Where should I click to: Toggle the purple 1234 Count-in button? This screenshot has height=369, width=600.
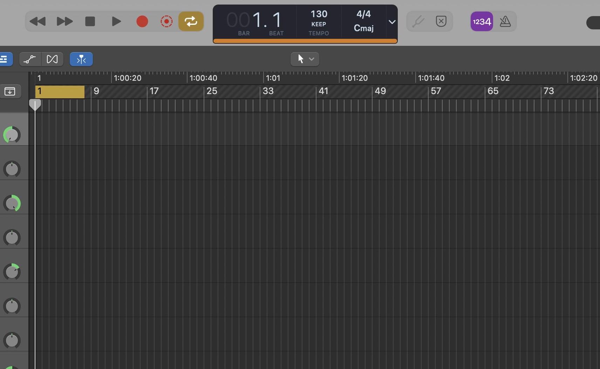click(x=482, y=21)
